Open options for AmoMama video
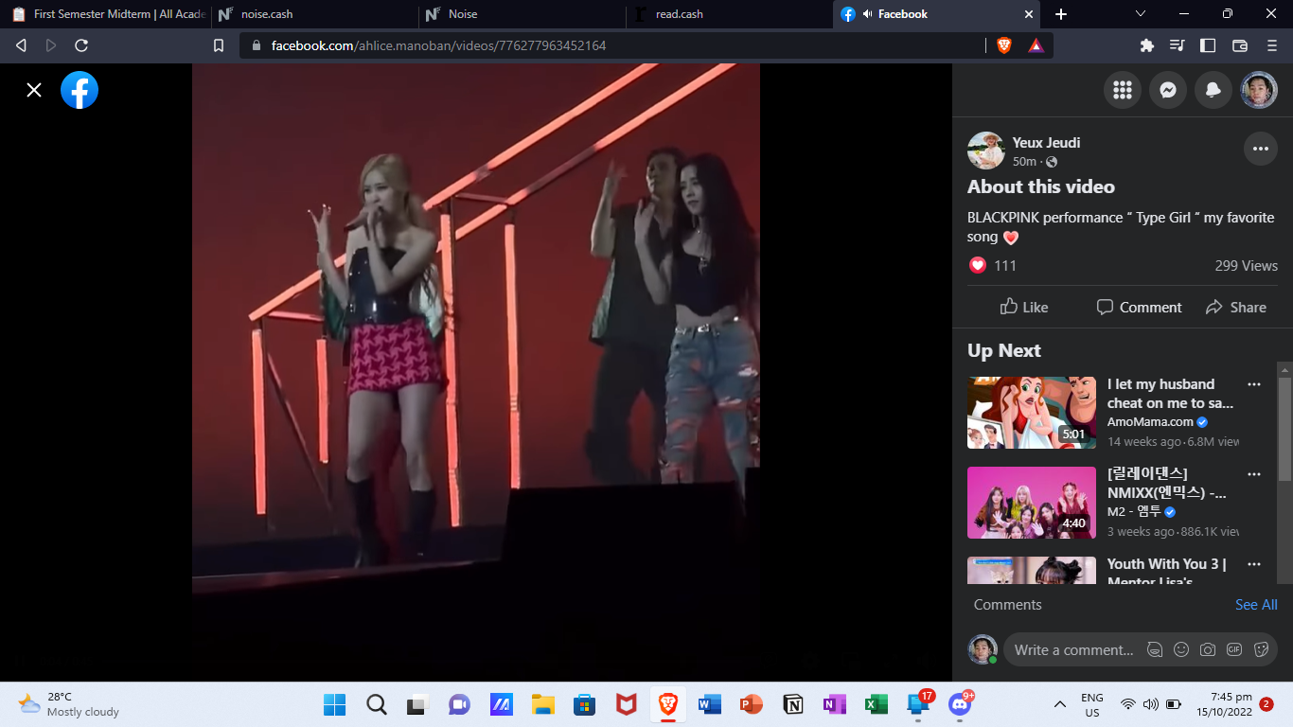This screenshot has width=1293, height=727. pos(1254,384)
